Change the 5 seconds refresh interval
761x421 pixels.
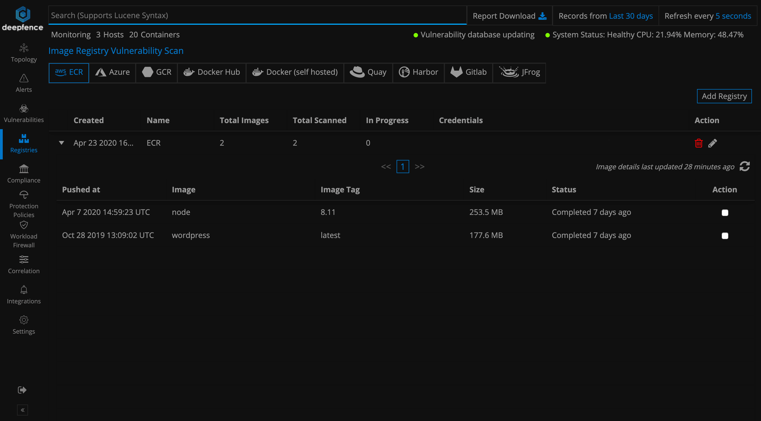click(733, 16)
